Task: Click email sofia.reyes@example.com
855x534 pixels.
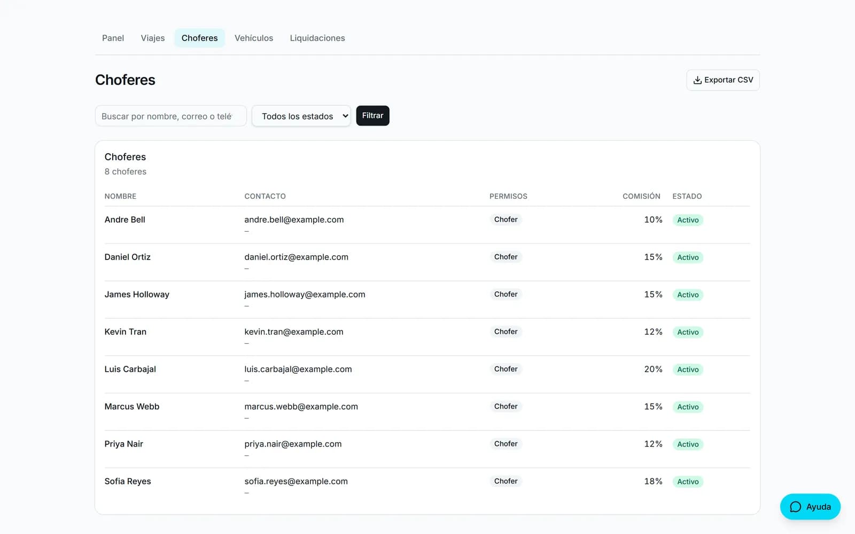Action: point(296,481)
